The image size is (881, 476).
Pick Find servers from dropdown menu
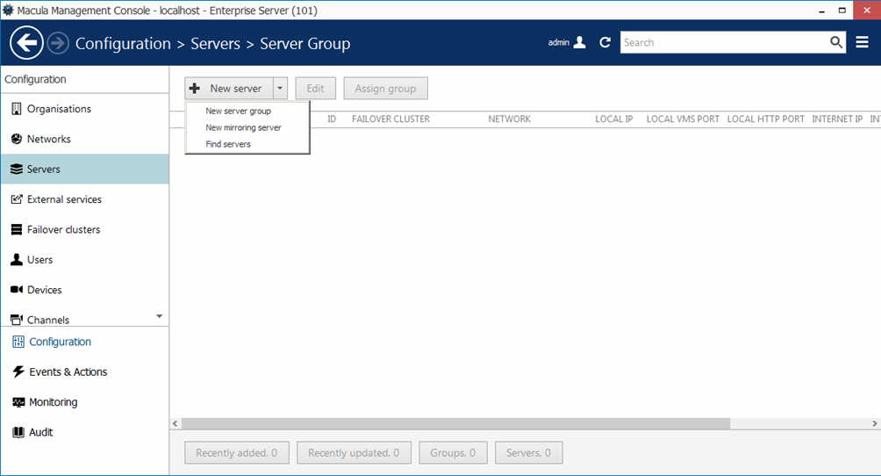point(228,144)
